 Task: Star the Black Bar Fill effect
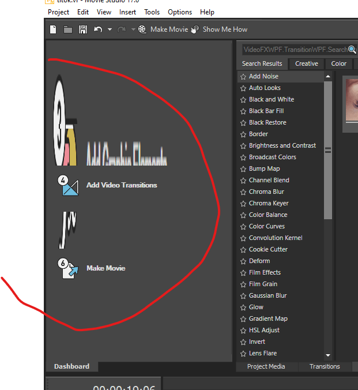243,111
